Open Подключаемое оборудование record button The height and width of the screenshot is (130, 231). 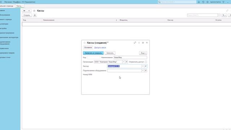145,71
